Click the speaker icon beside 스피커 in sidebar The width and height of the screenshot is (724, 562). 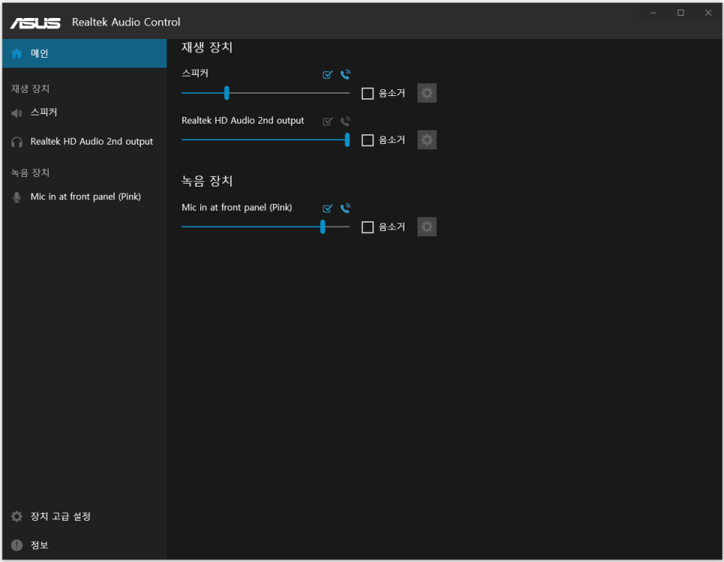16,113
